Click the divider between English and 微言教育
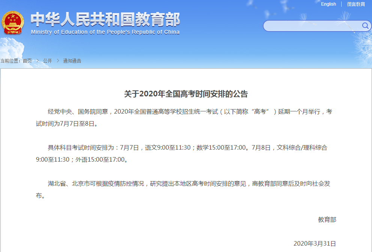The image size is (372, 252). click(x=342, y=4)
